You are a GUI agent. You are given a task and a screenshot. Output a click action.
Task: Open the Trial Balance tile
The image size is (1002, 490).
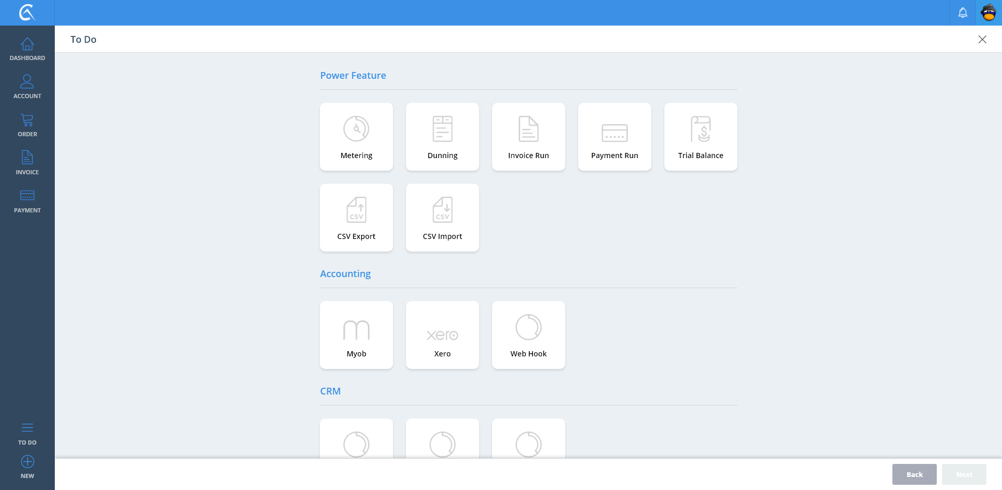[x=700, y=137]
